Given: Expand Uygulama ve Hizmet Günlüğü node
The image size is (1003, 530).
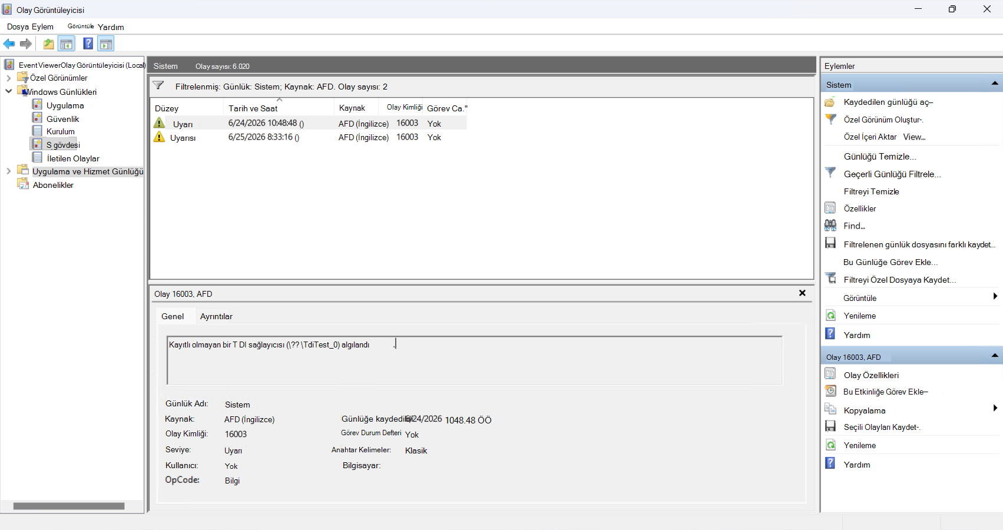Looking at the screenshot, I should click(8, 171).
